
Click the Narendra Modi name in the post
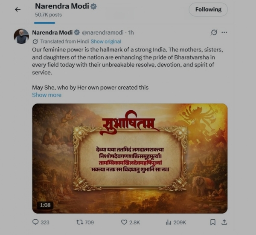coord(52,32)
